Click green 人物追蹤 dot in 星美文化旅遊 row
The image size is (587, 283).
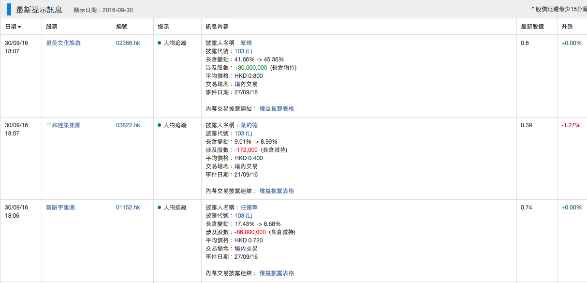(x=159, y=43)
